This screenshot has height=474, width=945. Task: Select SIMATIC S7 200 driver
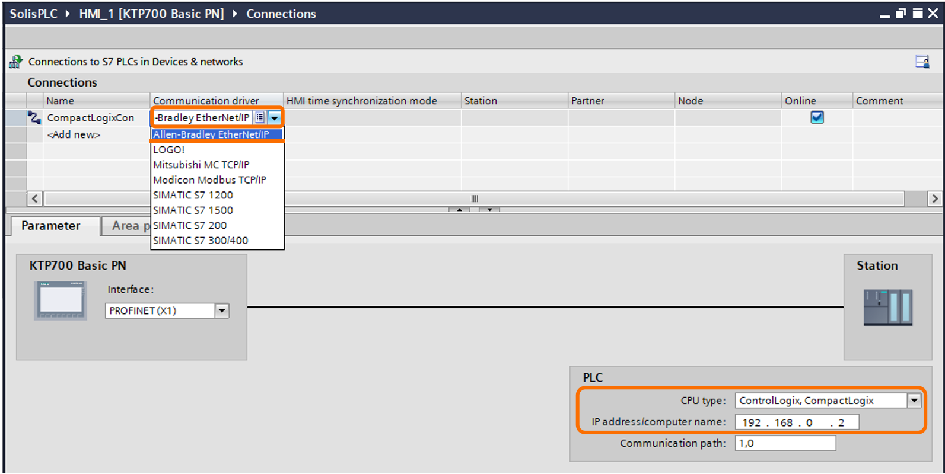[217, 225]
